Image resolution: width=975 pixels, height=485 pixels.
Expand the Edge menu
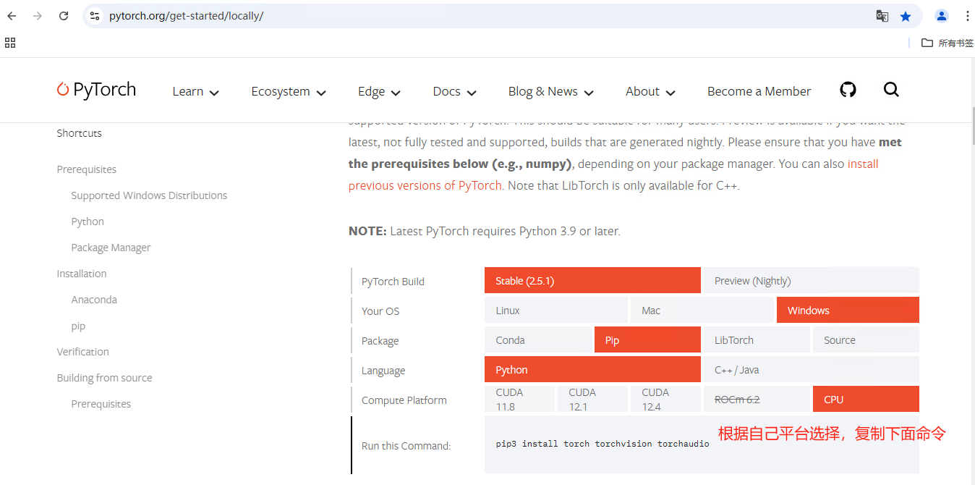click(379, 92)
